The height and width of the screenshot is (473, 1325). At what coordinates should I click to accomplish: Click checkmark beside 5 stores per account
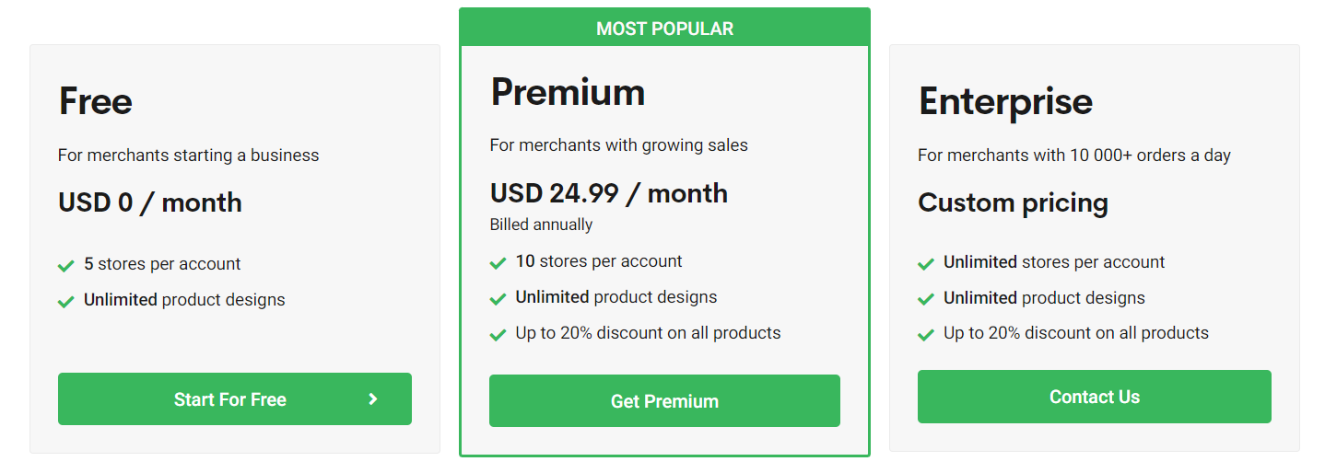pyautogui.click(x=66, y=266)
